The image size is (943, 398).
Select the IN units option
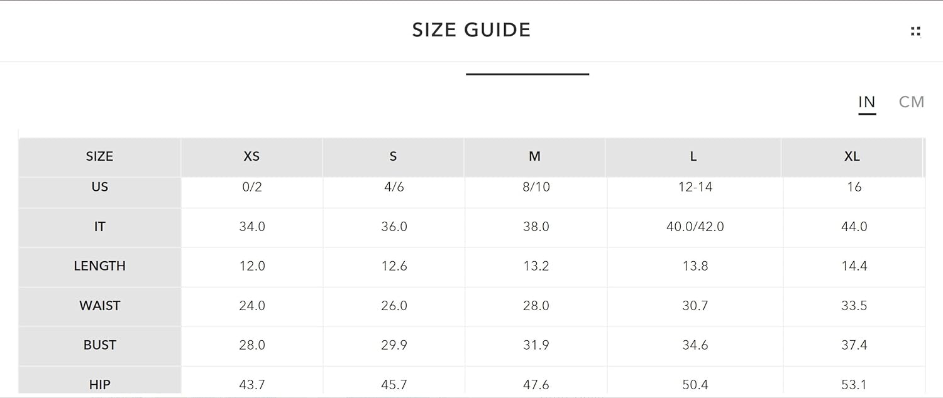867,102
